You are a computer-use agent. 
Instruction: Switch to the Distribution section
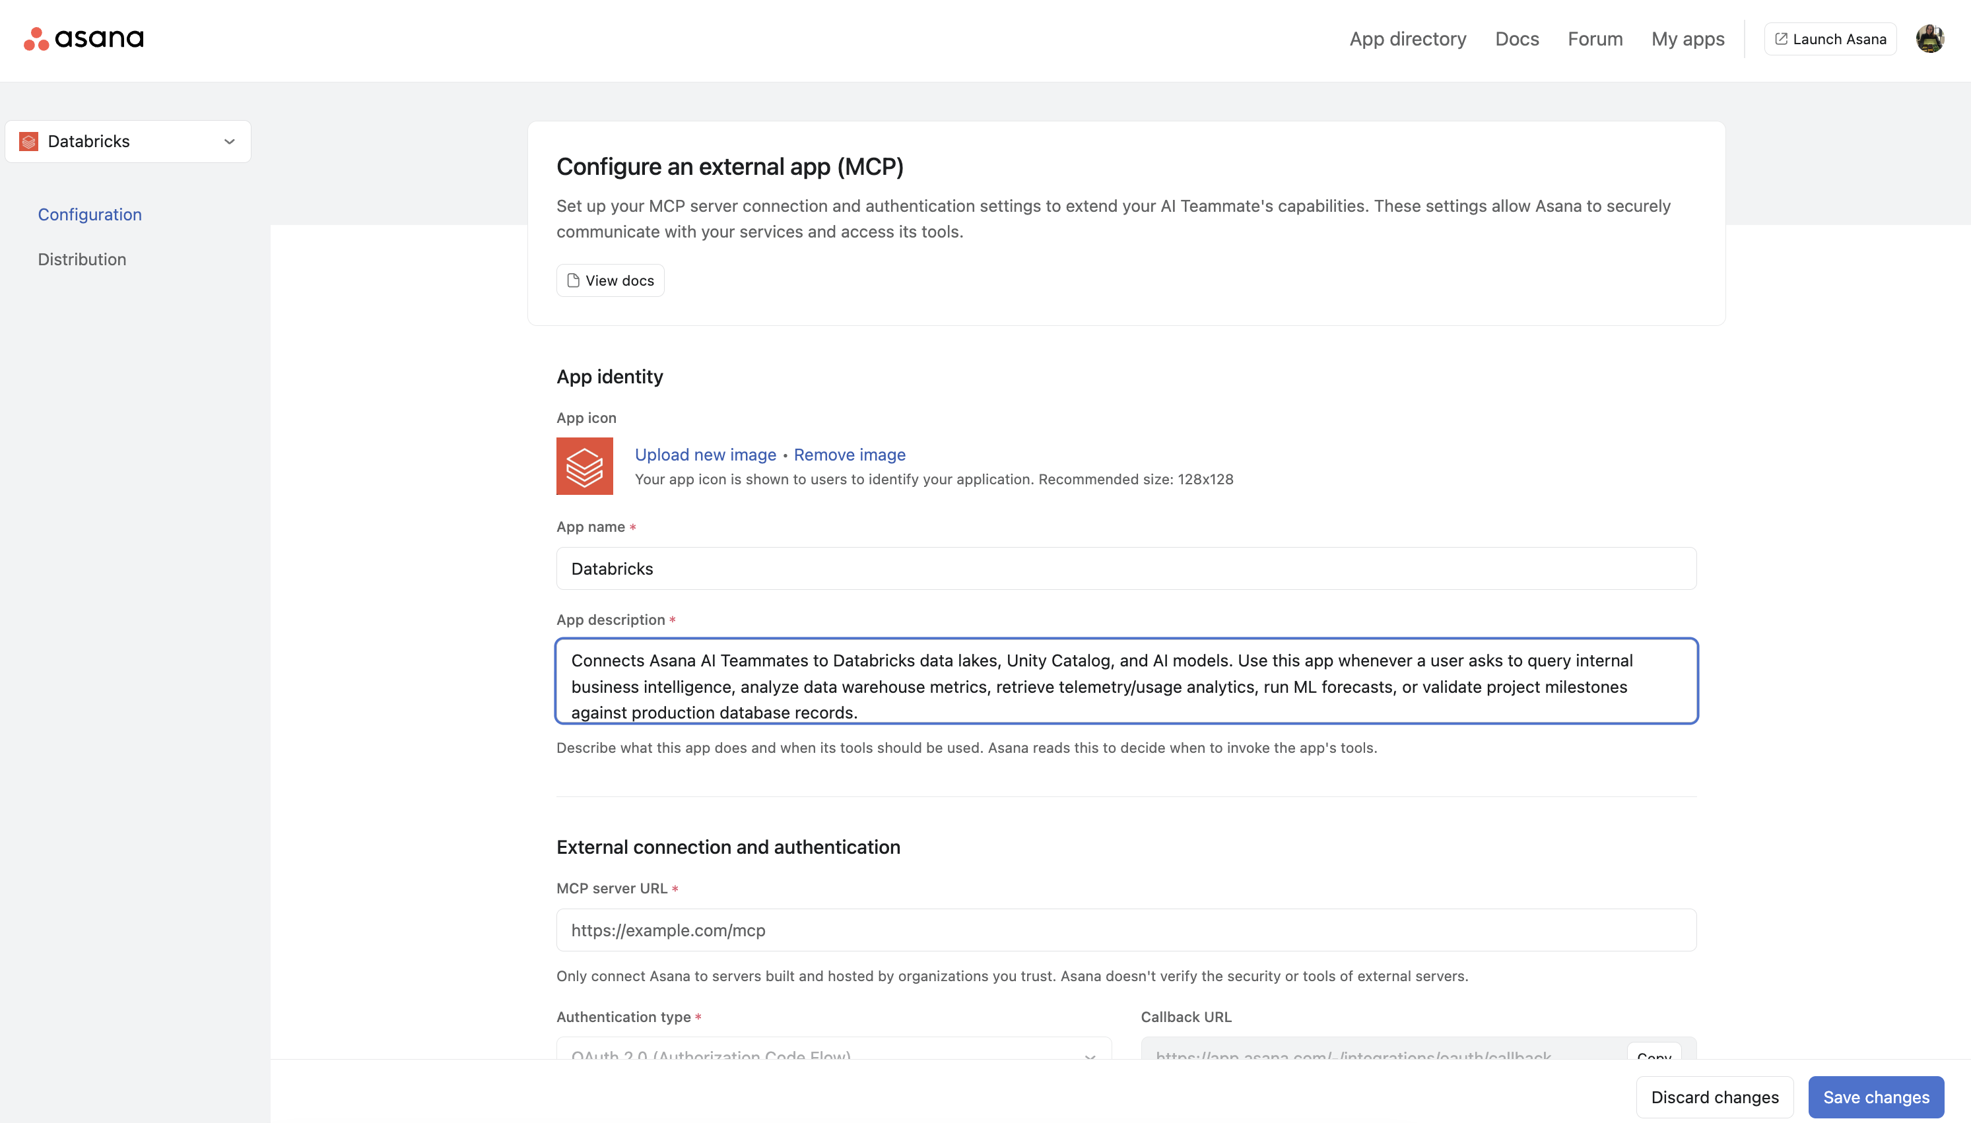click(82, 259)
